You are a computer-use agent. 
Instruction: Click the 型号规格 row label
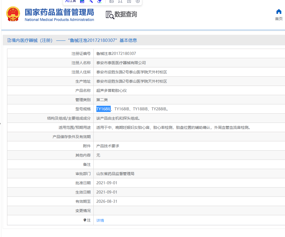[83, 109]
